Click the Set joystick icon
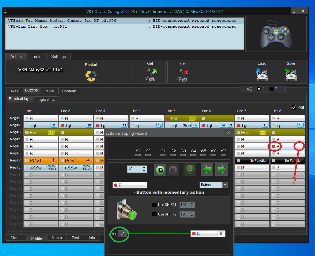The width and height of the screenshot is (315, 256). click(x=183, y=75)
